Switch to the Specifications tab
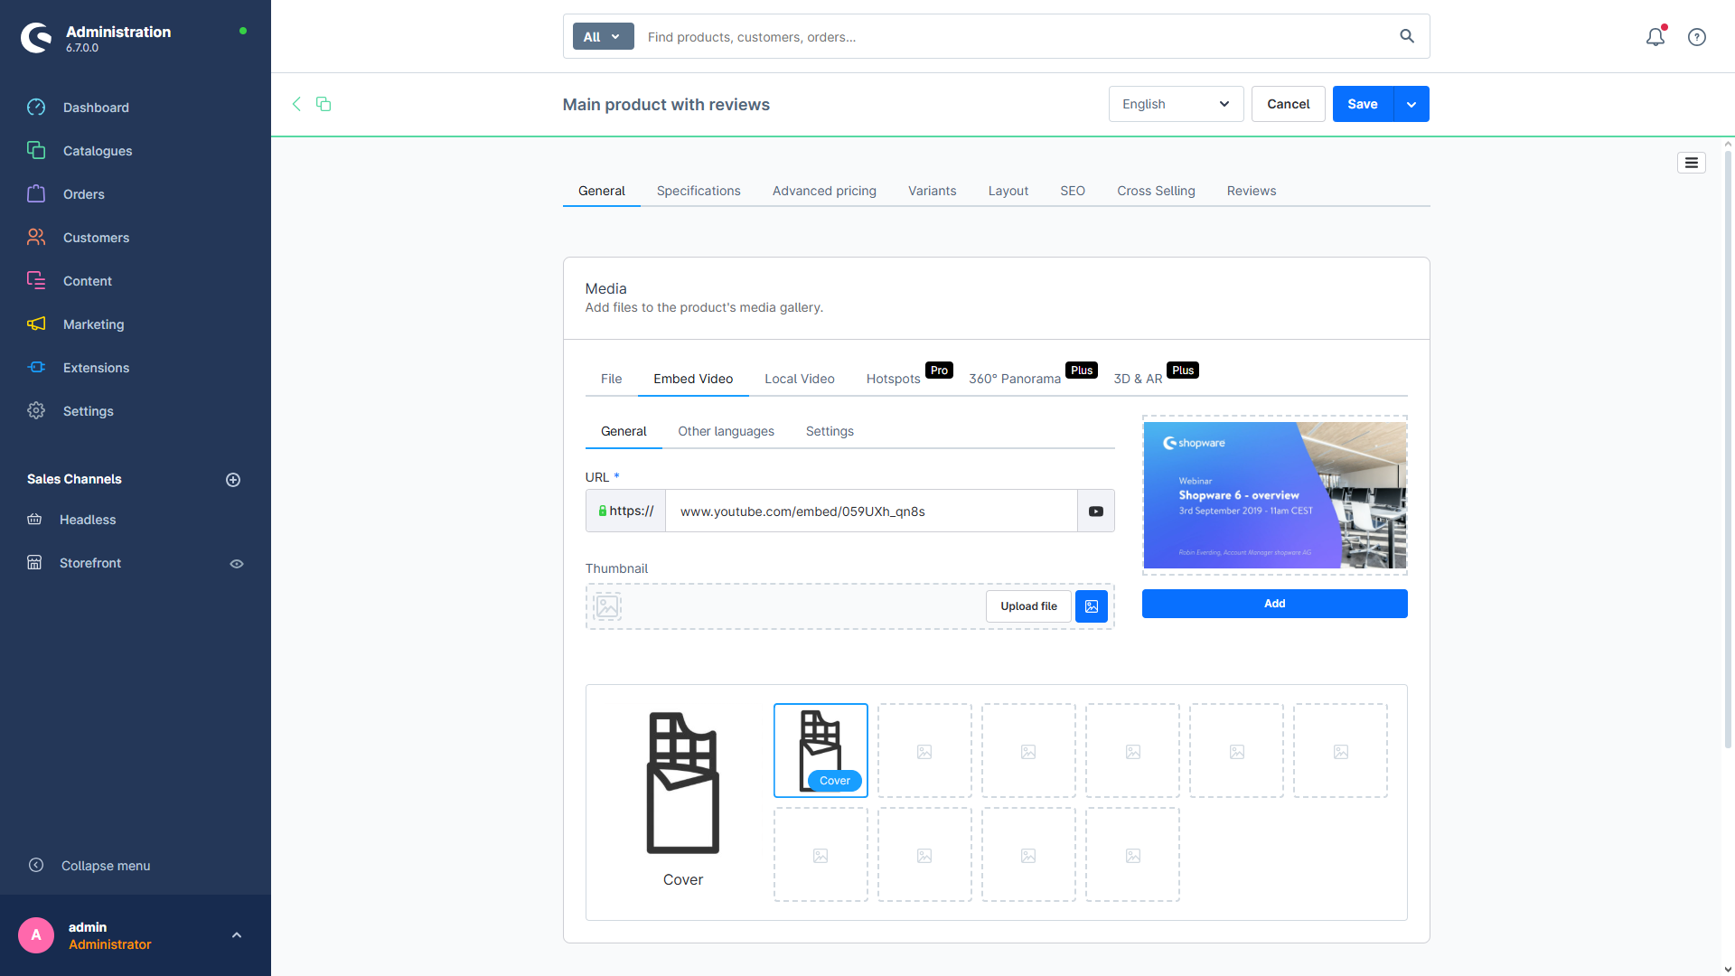Image resolution: width=1735 pixels, height=976 pixels. coord(699,191)
